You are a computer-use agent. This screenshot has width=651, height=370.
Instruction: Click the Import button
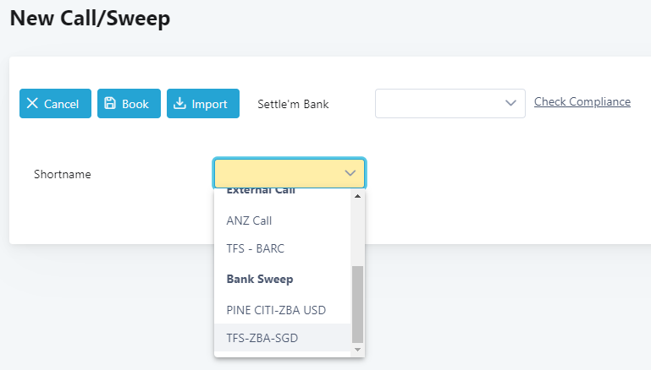tap(203, 103)
